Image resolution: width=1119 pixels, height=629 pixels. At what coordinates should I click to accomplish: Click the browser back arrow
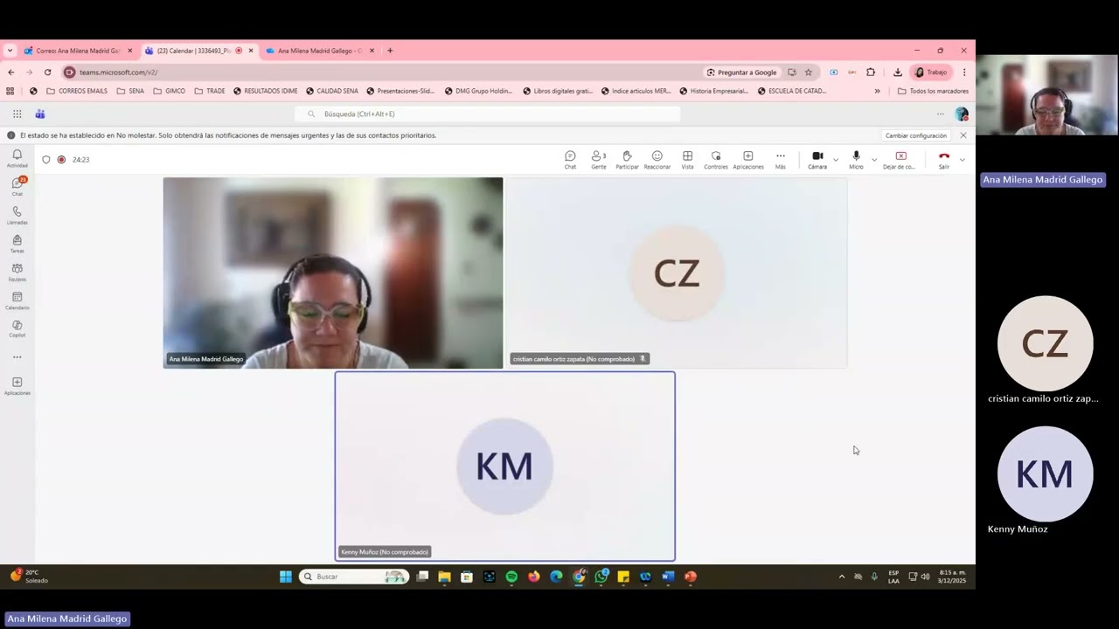click(x=10, y=73)
